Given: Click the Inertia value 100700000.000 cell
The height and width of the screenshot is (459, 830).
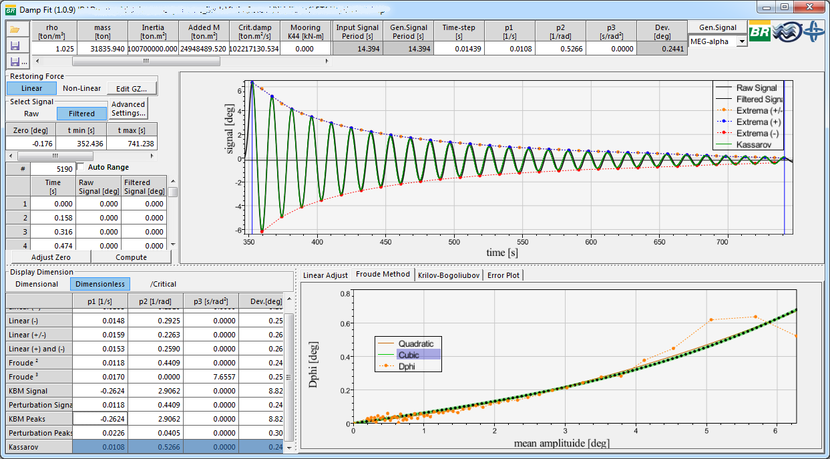Looking at the screenshot, I should [153, 49].
